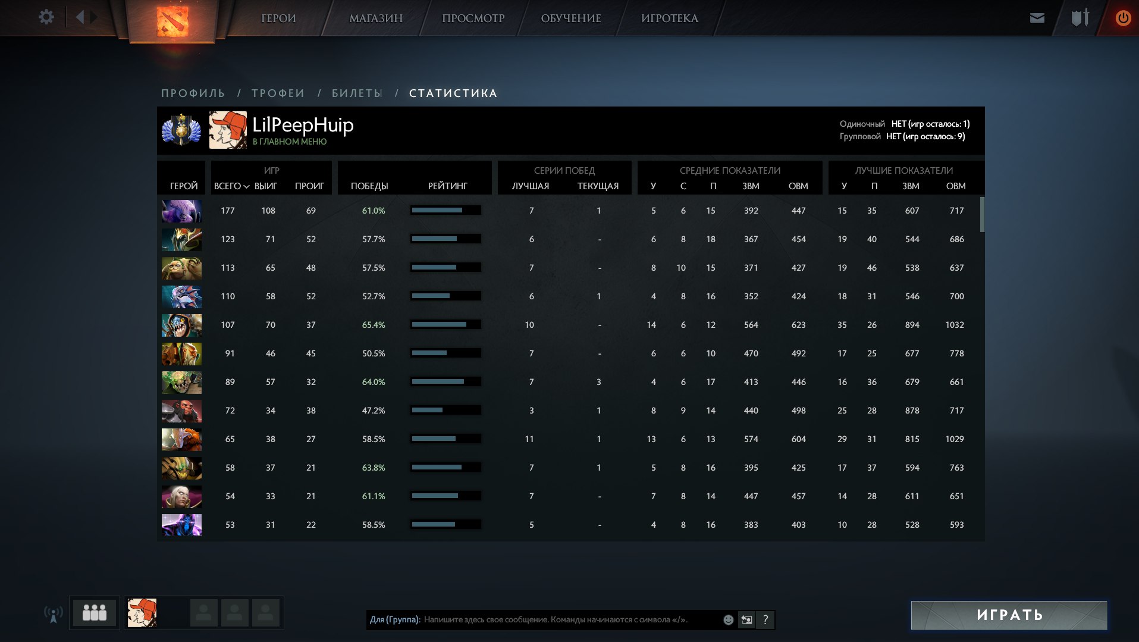The height and width of the screenshot is (642, 1139).
Task: Click the chat help question mark
Action: (x=765, y=620)
